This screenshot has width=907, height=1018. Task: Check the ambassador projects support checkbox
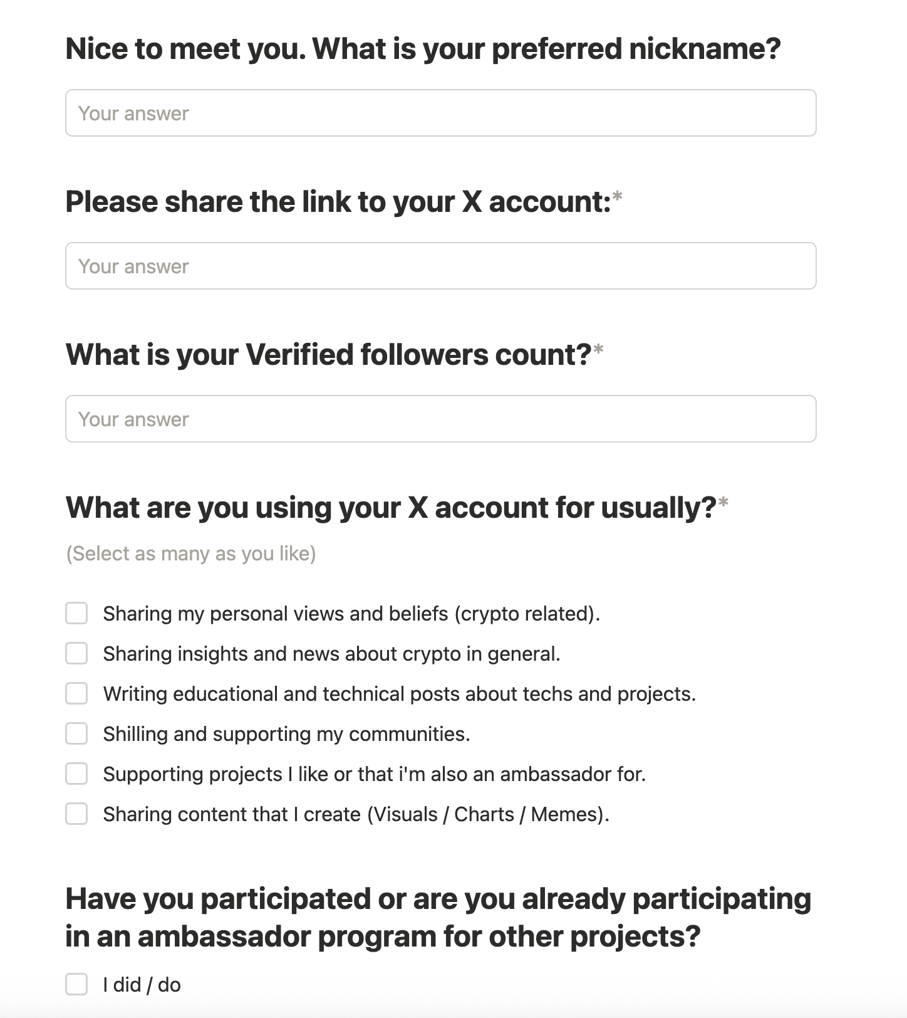coord(76,774)
